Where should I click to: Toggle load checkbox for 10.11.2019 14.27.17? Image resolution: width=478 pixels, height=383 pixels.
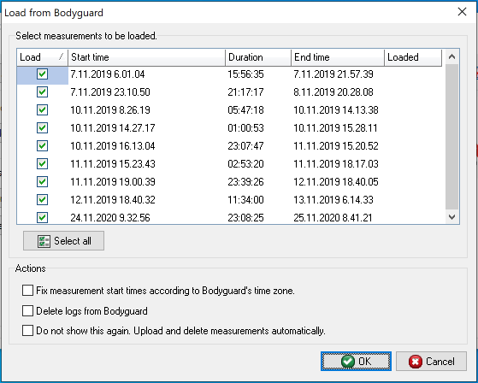click(x=42, y=128)
